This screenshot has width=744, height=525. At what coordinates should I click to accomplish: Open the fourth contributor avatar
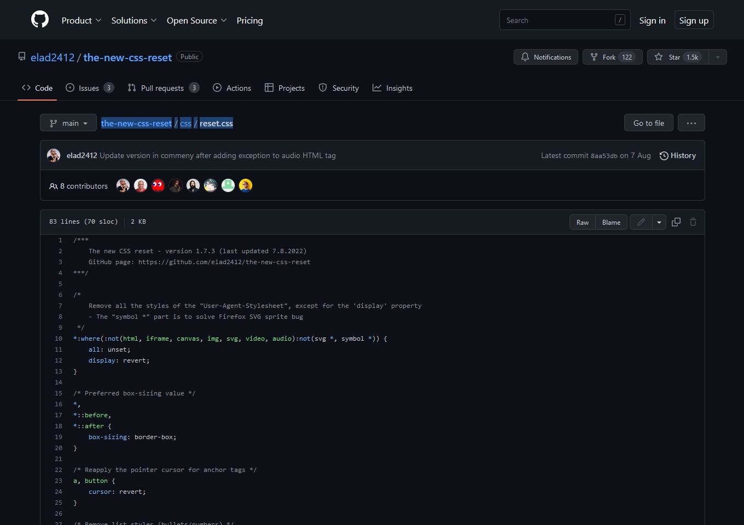click(176, 185)
